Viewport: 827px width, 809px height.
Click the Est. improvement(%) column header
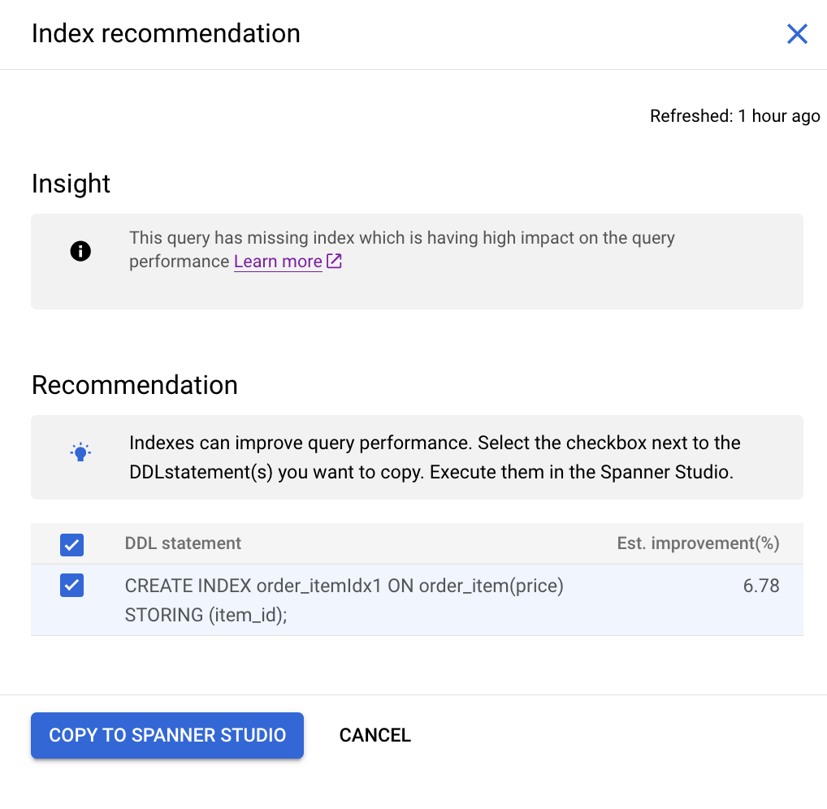[x=697, y=543]
